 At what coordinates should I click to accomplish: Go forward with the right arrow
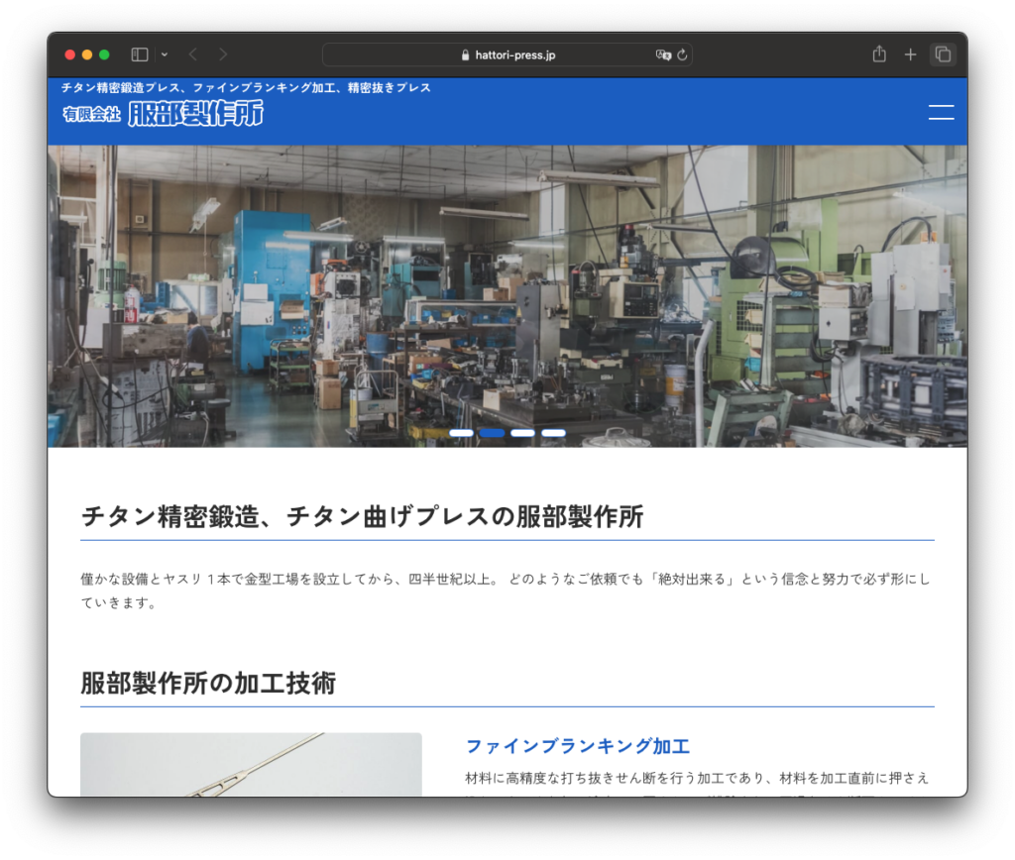coord(223,55)
